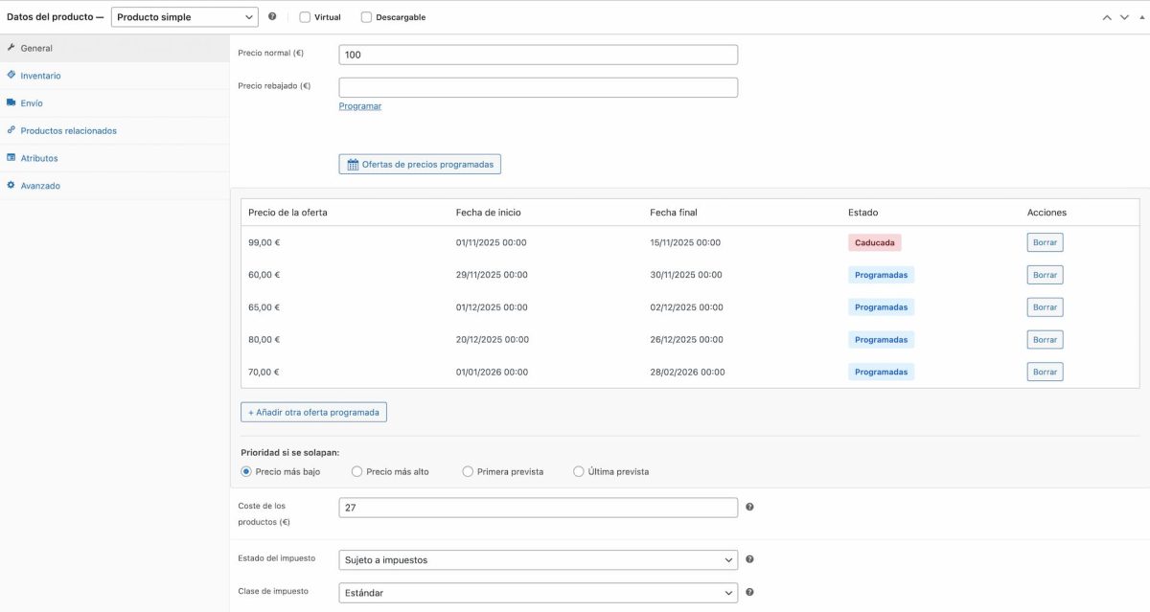1150x612 pixels.
Task: Click inside the Precio normal field
Action: 537,54
